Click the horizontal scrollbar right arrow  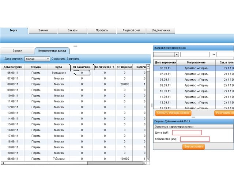[144, 163]
